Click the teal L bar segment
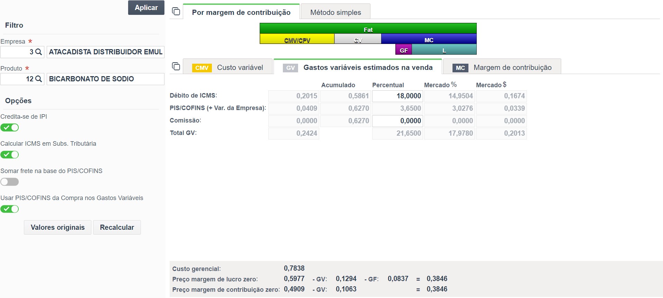663x298 pixels. [x=444, y=49]
